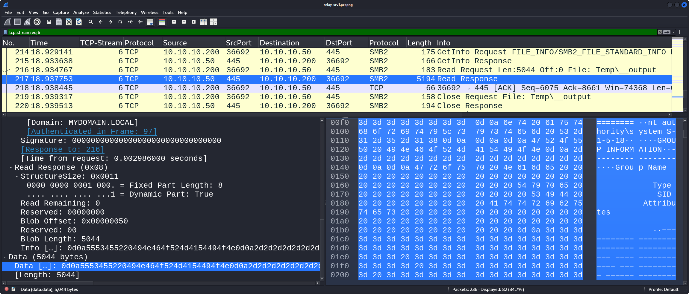Image resolution: width=689 pixels, height=294 pixels.
Task: Open capture file properties status icon
Action: 13,289
